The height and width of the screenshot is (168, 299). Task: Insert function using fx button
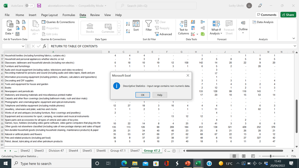click(44, 46)
